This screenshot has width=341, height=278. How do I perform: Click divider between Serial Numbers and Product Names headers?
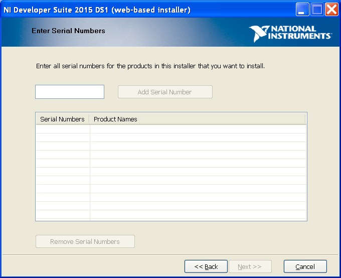click(x=89, y=119)
